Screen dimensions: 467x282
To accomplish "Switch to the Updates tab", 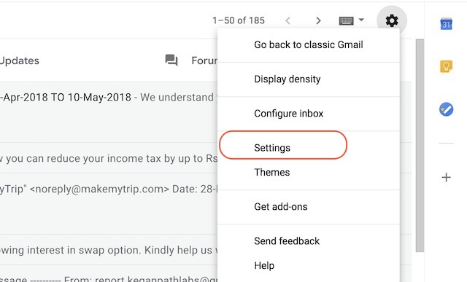I will pos(20,60).
